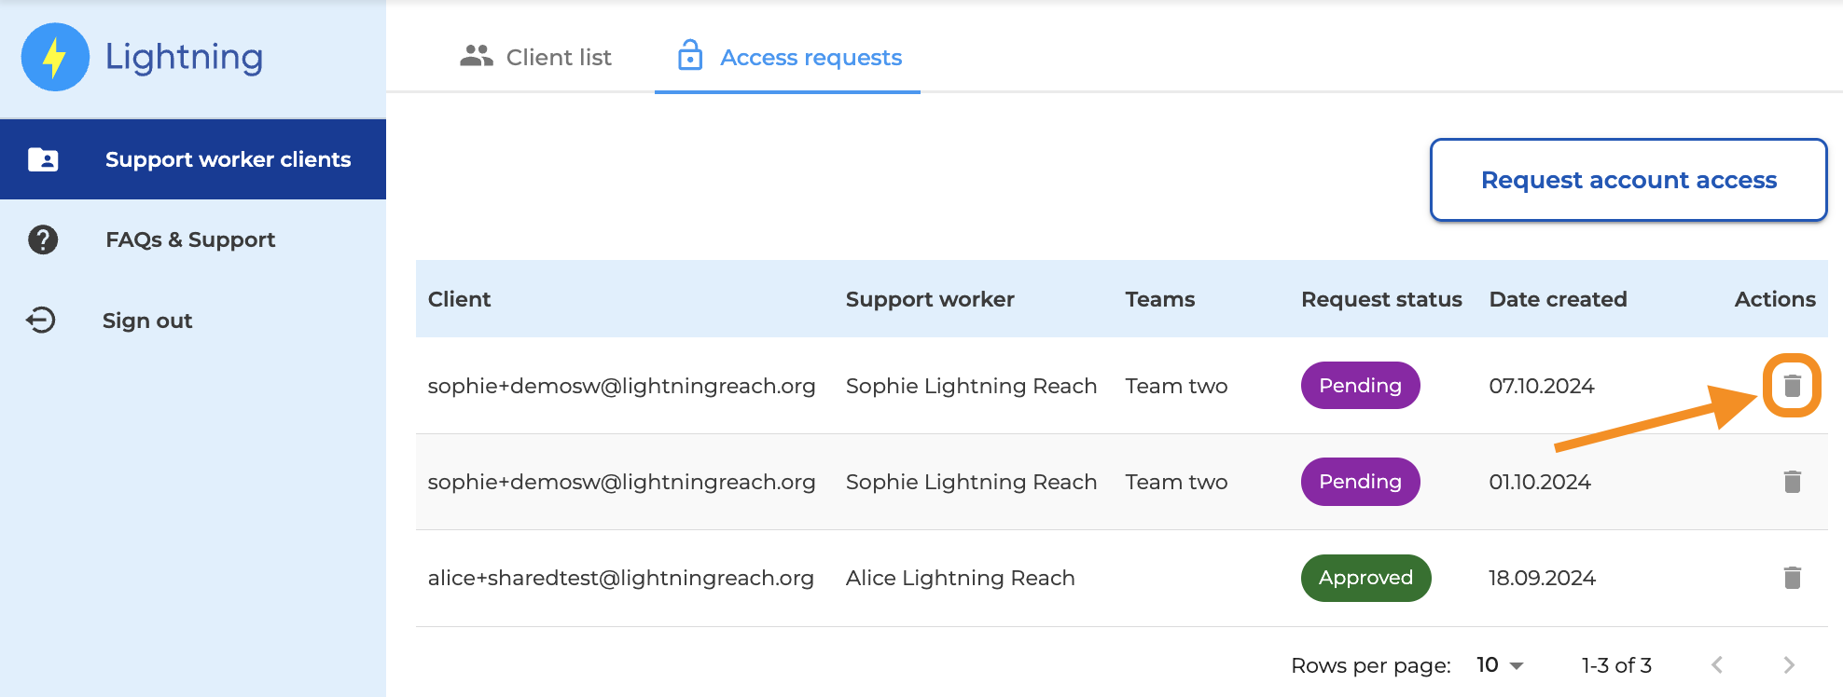Go to the previous table page
The image size is (1843, 697).
pos(1717,665)
